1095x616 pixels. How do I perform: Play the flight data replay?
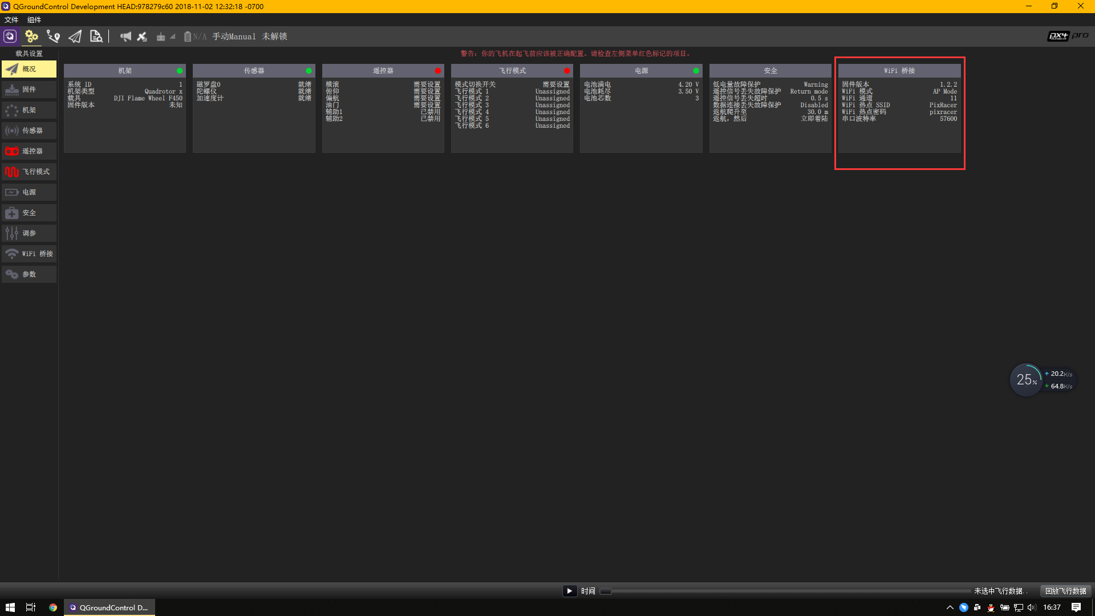[569, 591]
